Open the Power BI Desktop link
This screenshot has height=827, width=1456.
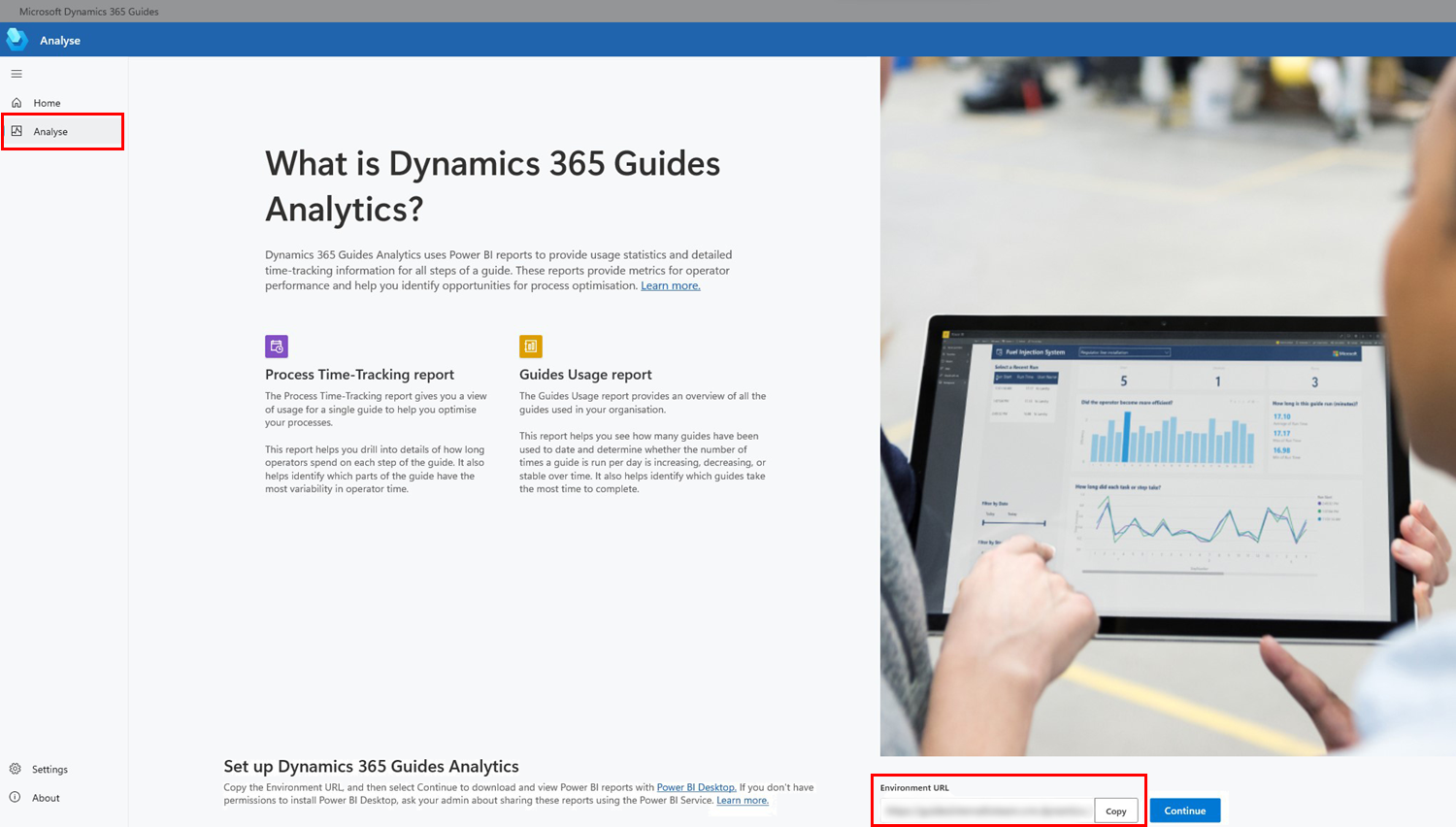(x=696, y=787)
